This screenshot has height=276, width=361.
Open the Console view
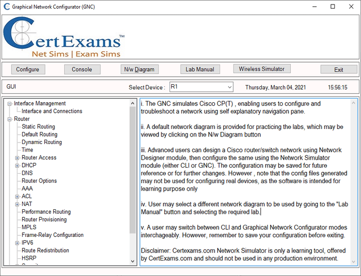coord(82,69)
